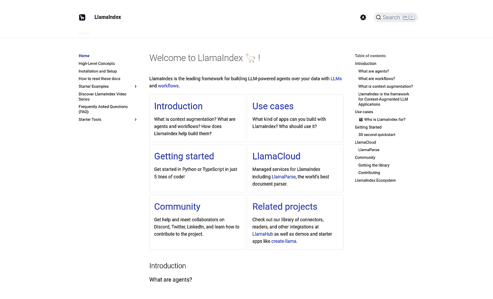Open the Use cases card heading
This screenshot has height=299, width=493.
pyautogui.click(x=273, y=106)
